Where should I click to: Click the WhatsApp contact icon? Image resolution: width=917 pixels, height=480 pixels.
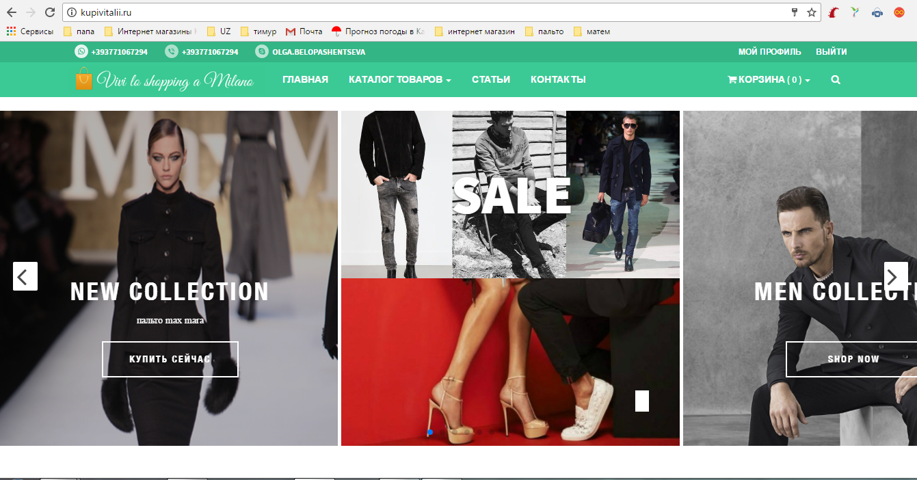pos(81,51)
